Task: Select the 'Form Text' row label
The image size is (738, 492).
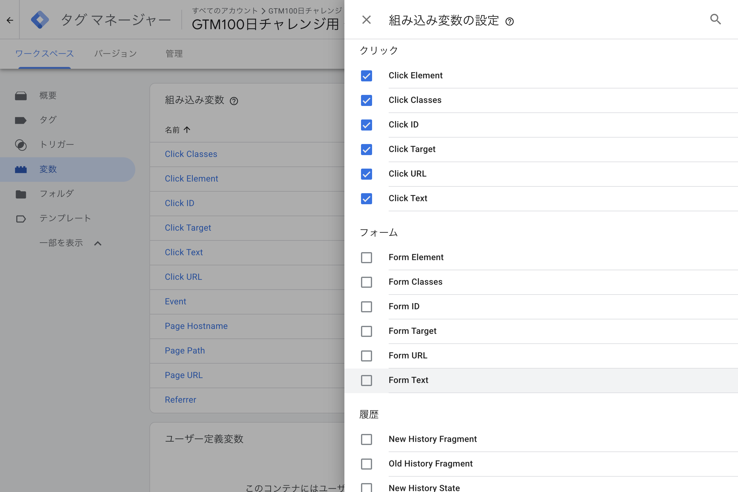Action: click(x=408, y=380)
